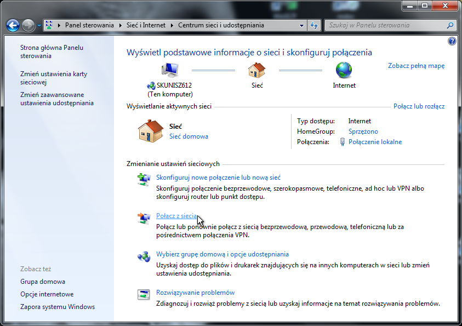This screenshot has width=462, height=326.
Task: Click the Internet globe icon
Action: tap(344, 70)
